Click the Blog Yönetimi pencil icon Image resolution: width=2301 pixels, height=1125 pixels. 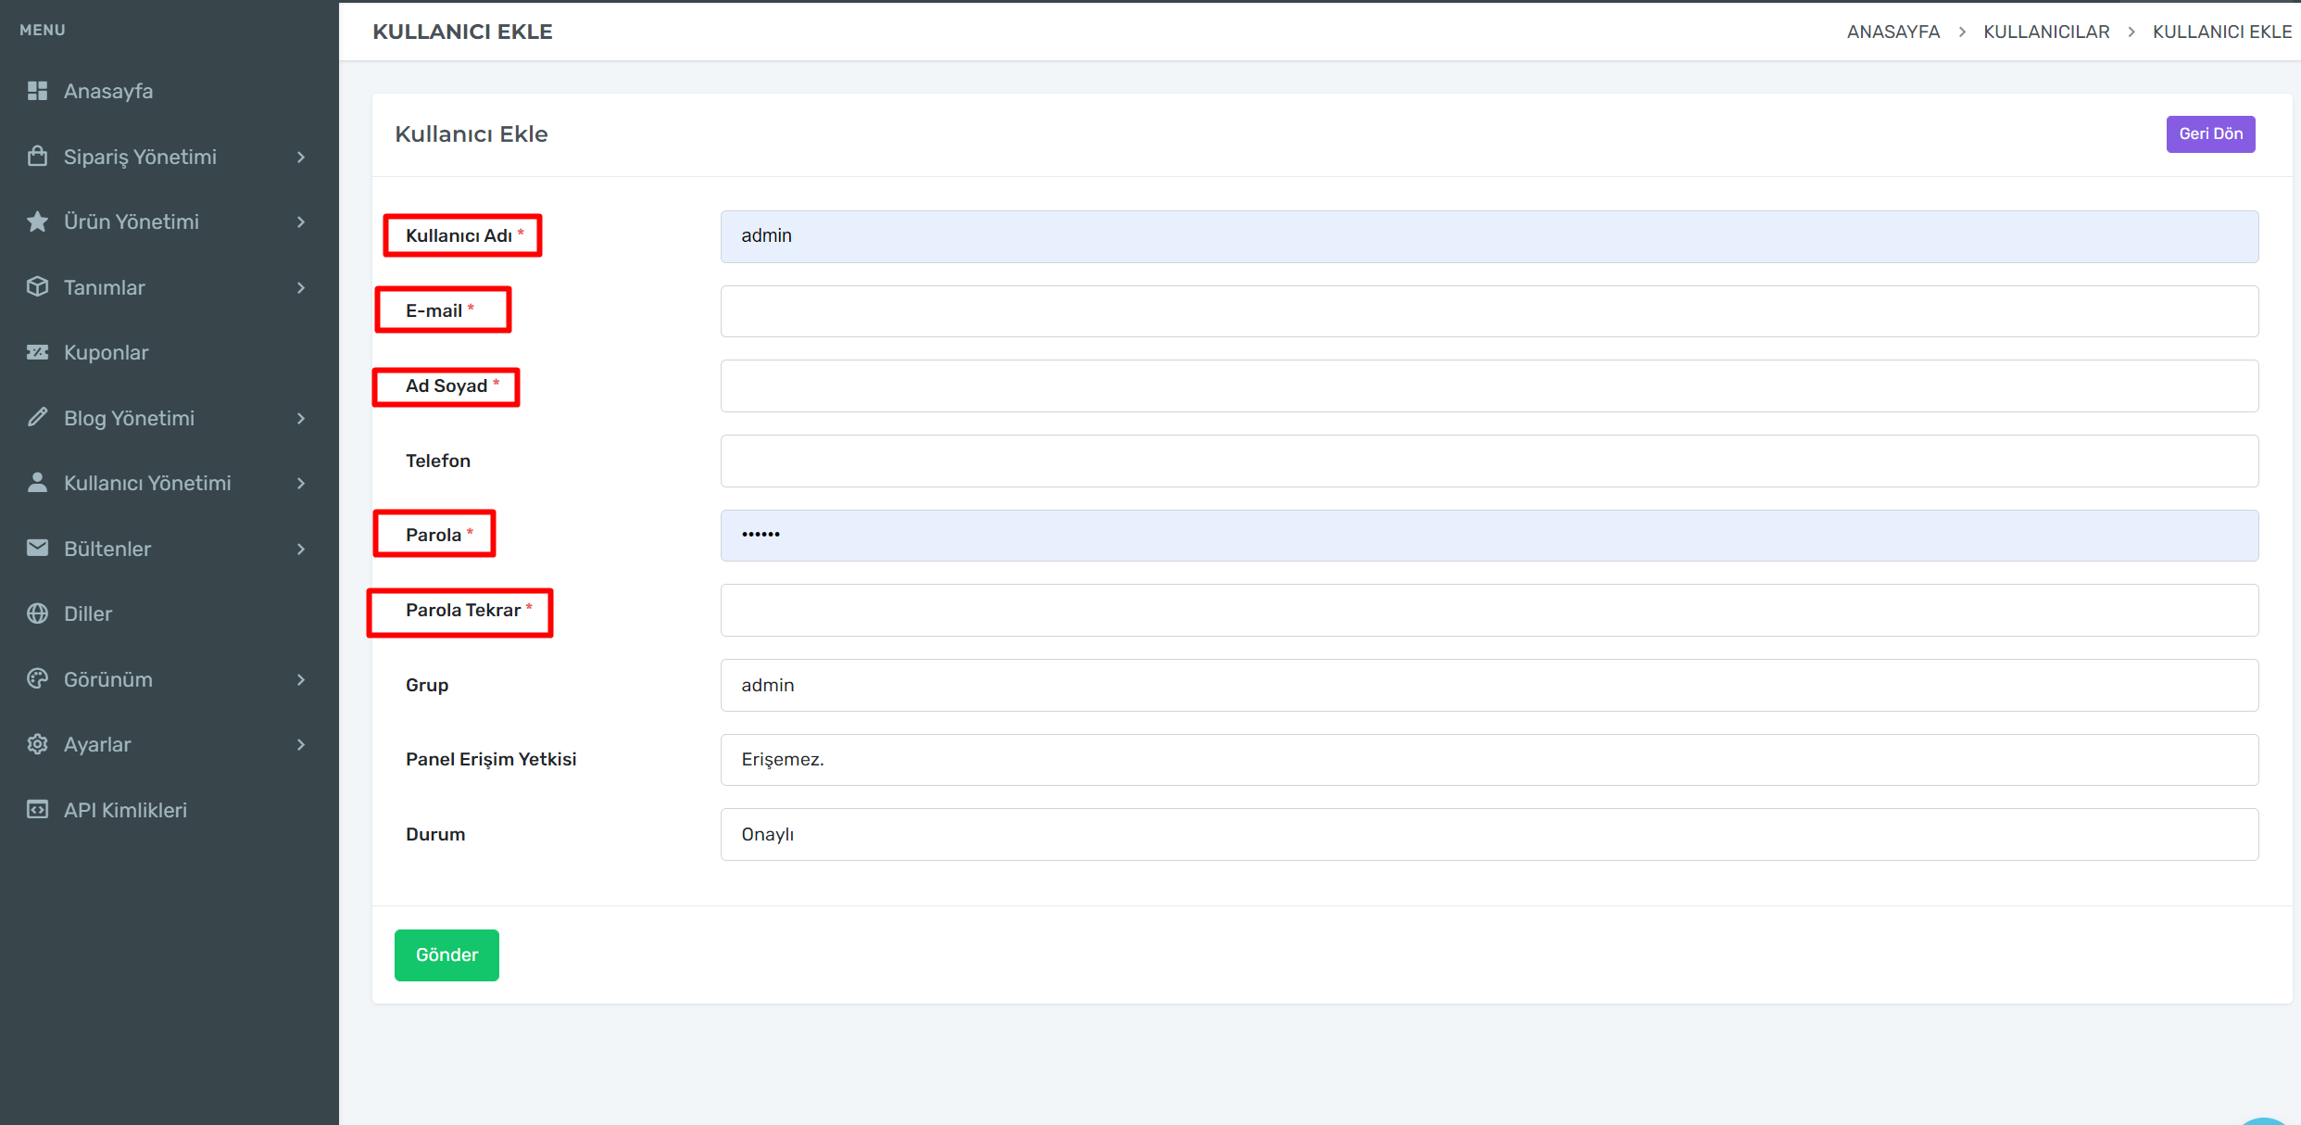point(37,418)
